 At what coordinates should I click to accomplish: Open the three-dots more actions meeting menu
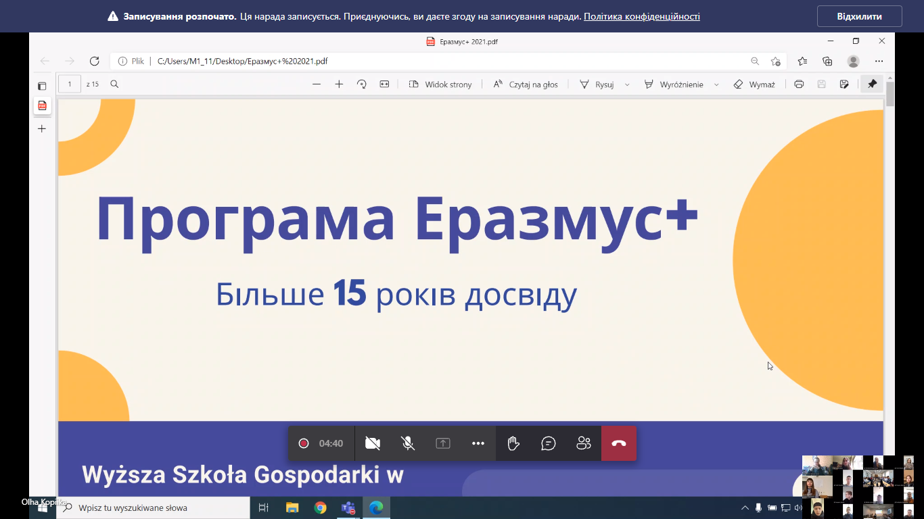[478, 443]
